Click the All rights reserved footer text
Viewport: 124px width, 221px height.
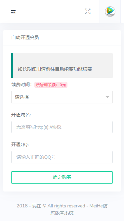66,206
